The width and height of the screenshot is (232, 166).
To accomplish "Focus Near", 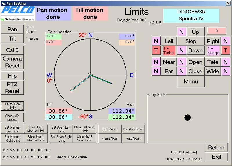I will 169,62.
